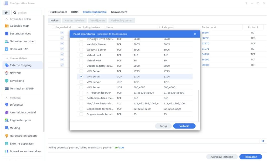Click the router port 58894 value

(205, 33)
